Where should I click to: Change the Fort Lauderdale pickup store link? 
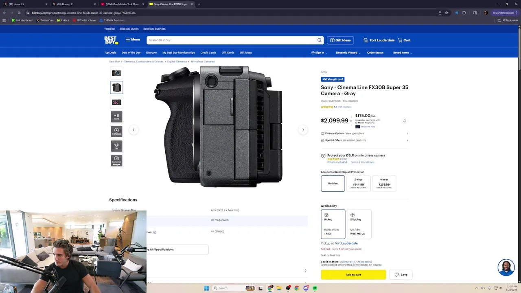coord(346,243)
